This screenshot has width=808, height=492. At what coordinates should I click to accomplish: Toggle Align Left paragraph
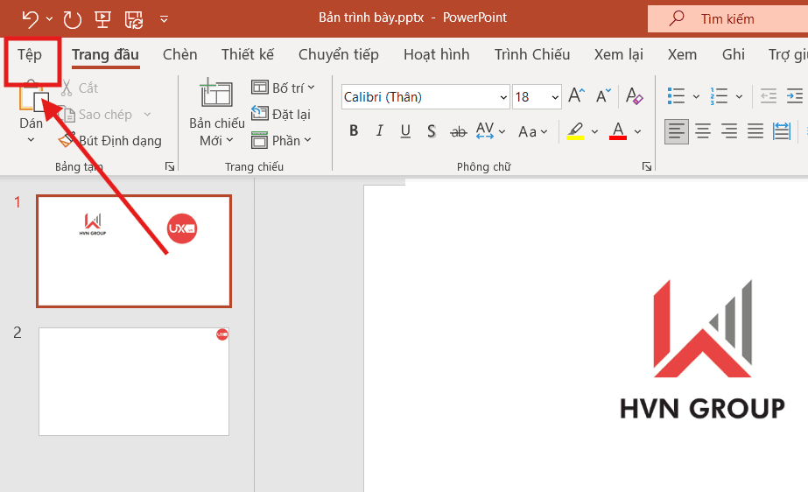coord(676,131)
